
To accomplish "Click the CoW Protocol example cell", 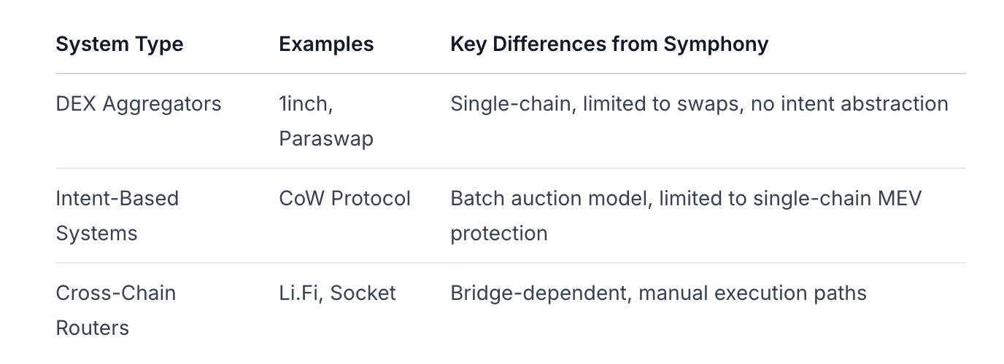I will point(344,199).
